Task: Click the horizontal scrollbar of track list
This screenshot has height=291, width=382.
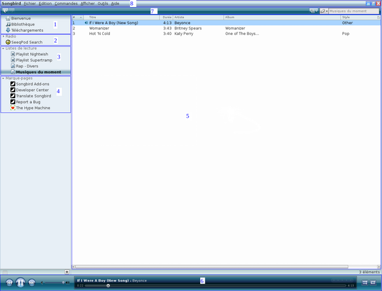Action: click(212, 267)
